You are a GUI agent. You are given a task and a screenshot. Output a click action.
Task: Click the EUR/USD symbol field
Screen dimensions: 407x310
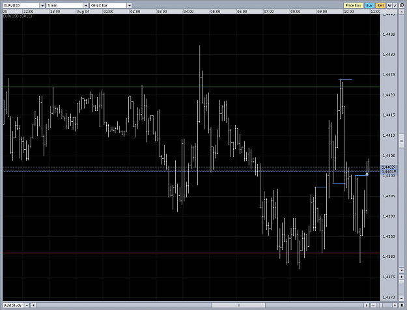tap(21, 5)
